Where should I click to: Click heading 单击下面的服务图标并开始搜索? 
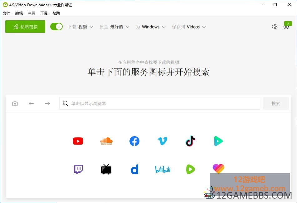148,72
